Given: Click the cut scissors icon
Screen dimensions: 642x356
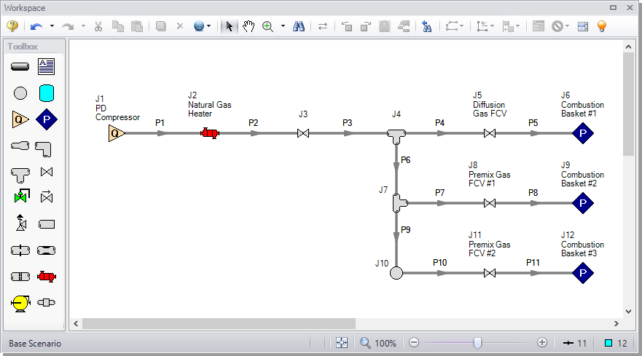Looking at the screenshot, I should 98,27.
